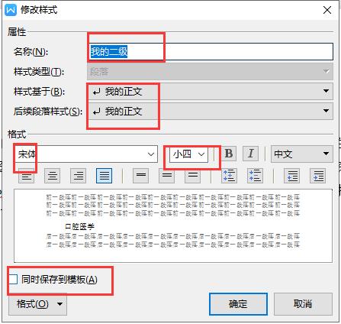This screenshot has width=341, height=324.
Task: Click the 后续段落样式(S) label
Action: click(x=48, y=112)
